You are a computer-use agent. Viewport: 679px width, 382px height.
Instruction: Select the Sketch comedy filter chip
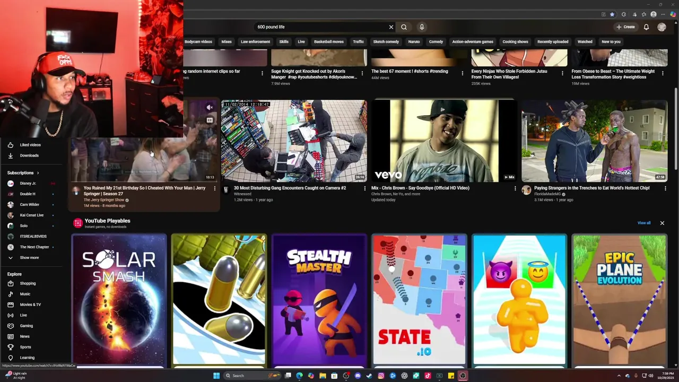pos(386,42)
